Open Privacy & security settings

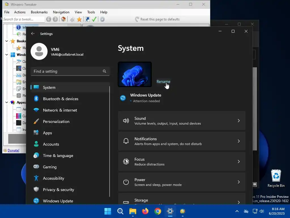point(70,190)
